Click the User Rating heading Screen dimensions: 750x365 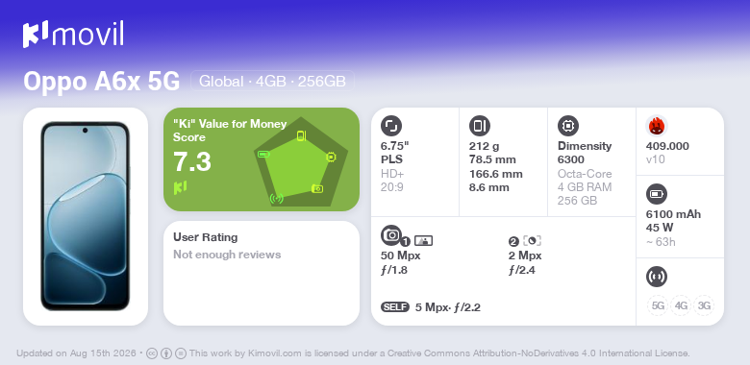tap(205, 237)
